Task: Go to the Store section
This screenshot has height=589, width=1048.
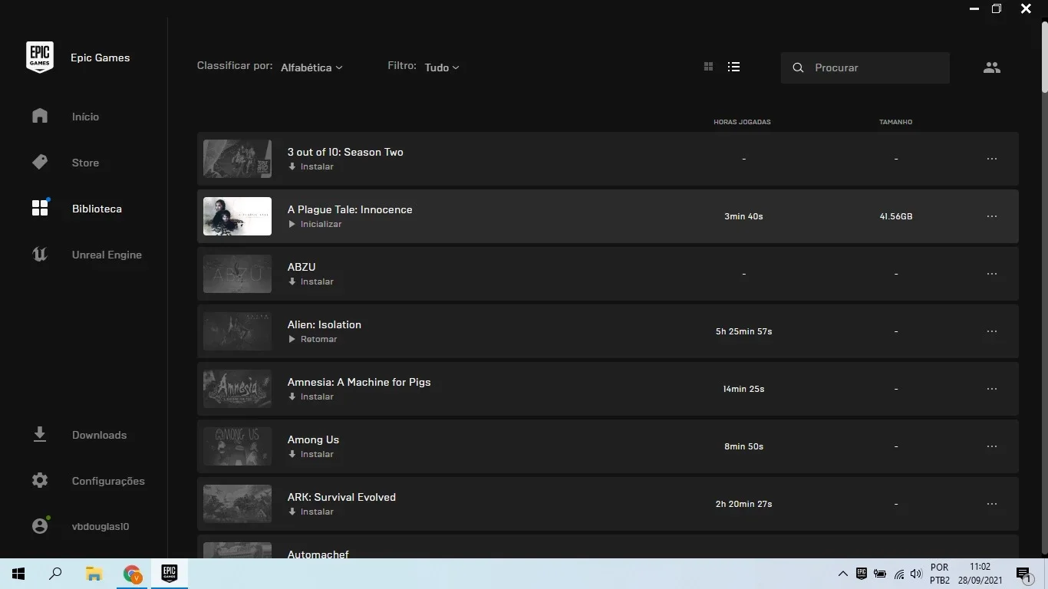Action: click(x=66, y=163)
